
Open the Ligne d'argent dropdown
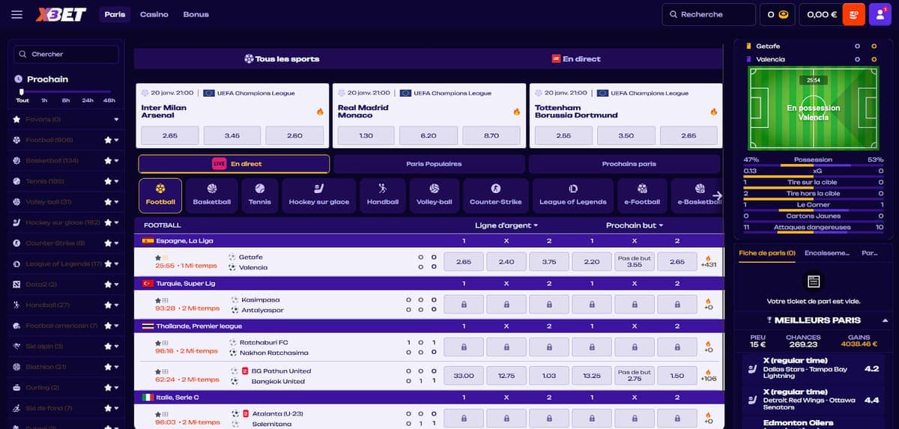coord(506,225)
